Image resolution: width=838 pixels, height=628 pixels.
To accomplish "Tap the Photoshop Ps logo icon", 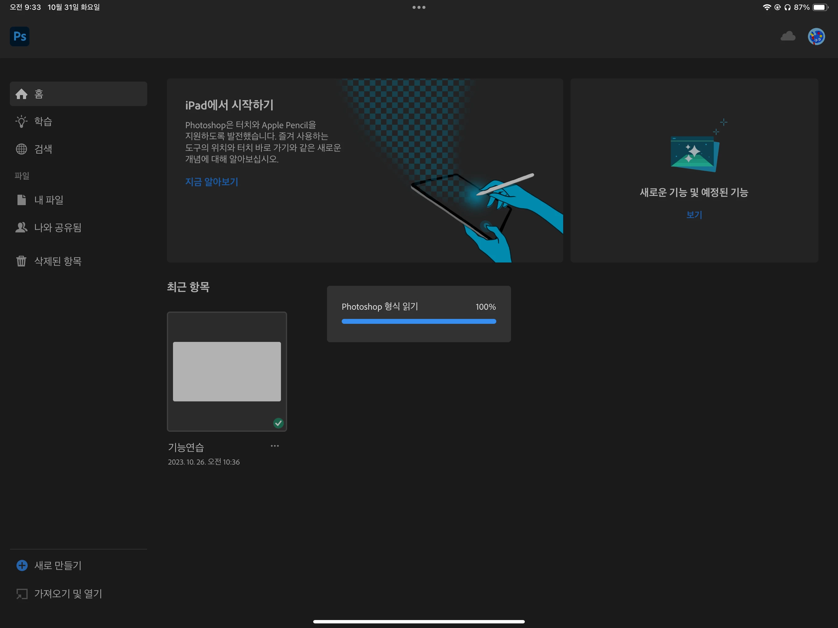I will [19, 36].
